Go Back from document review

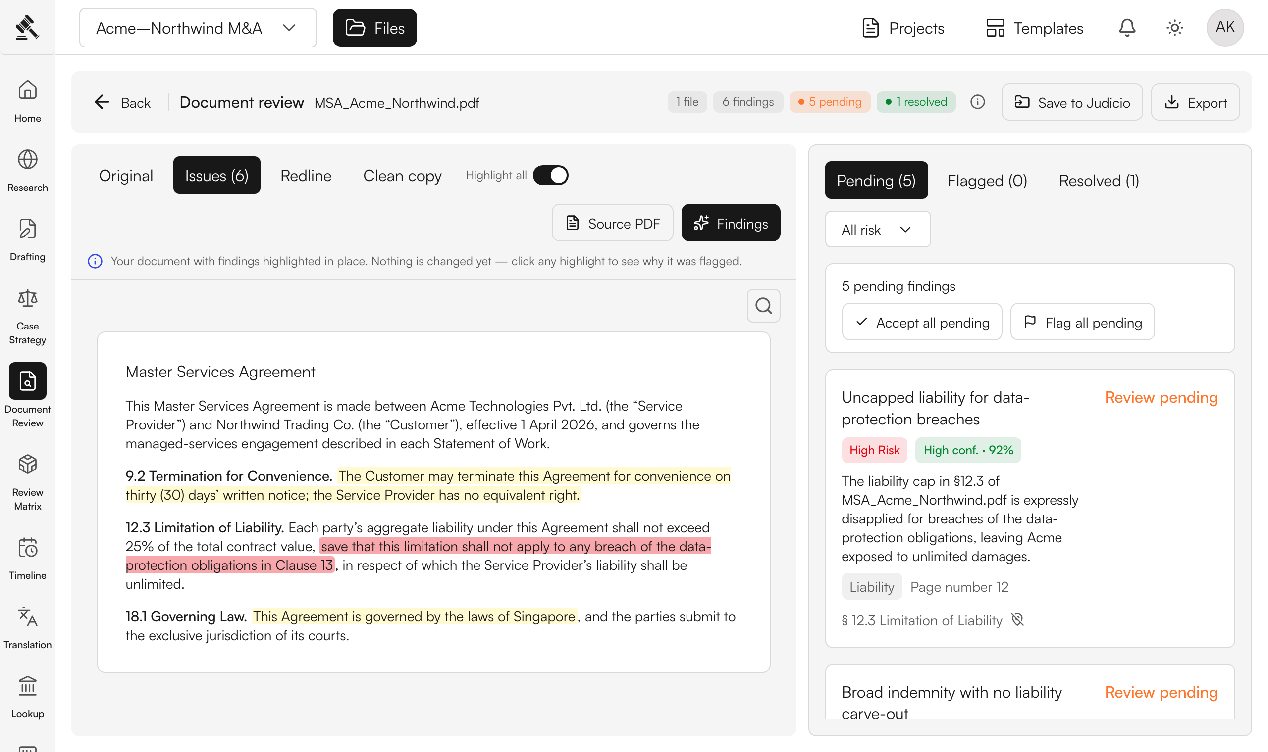coord(123,103)
